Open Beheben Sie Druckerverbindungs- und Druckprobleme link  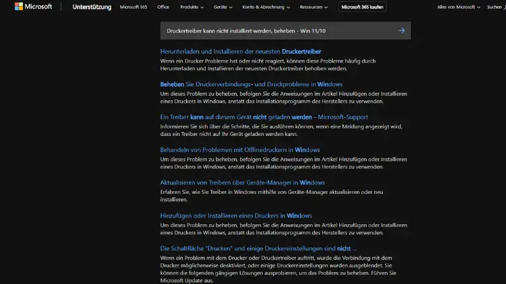click(251, 84)
